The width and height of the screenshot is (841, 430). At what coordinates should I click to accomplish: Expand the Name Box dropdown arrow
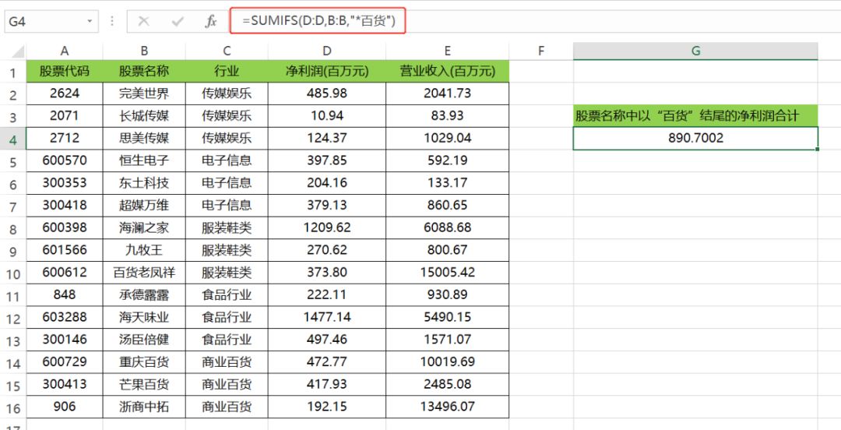(89, 22)
